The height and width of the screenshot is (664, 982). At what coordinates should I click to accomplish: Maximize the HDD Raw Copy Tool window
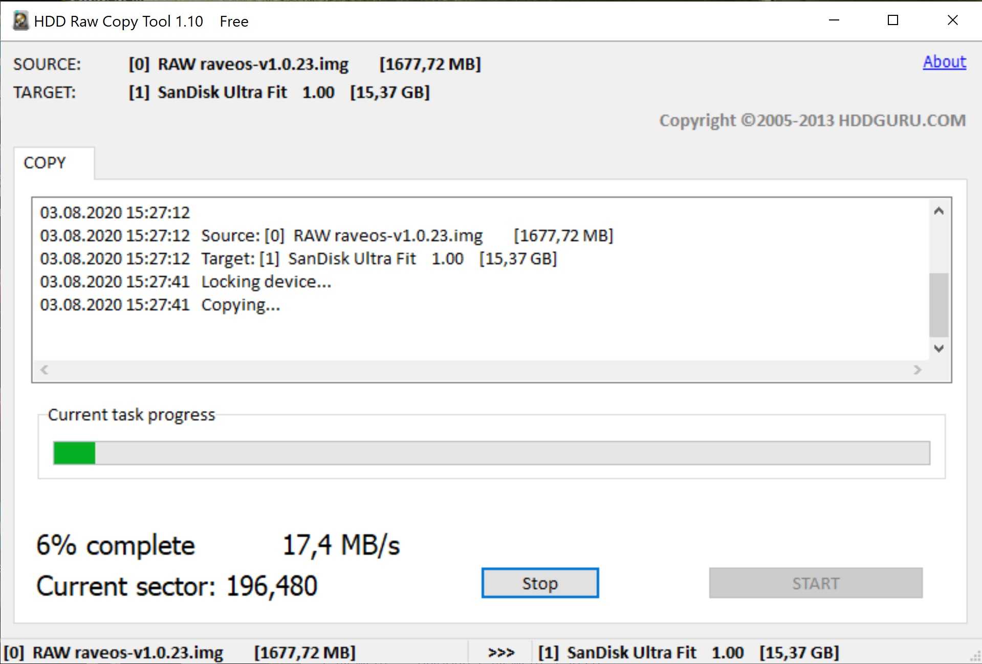point(893,20)
